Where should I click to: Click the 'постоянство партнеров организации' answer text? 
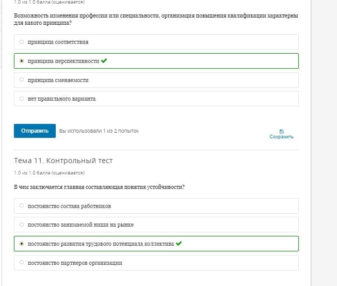tap(75, 263)
